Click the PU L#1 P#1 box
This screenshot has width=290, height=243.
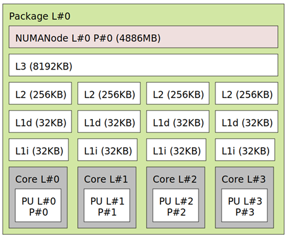[107, 206]
